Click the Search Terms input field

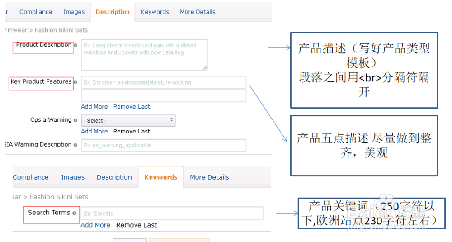pyautogui.click(x=172, y=214)
